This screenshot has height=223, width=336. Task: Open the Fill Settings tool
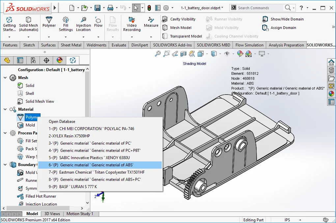pos(66,20)
